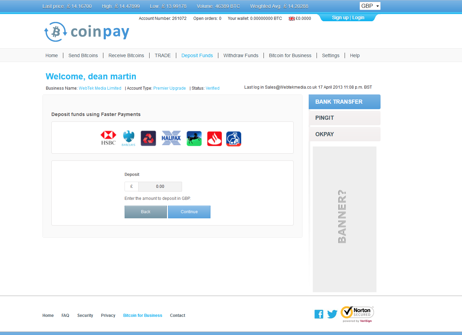Open the Twitter bird icon
Screen dimensions: 462x335
point(332,314)
